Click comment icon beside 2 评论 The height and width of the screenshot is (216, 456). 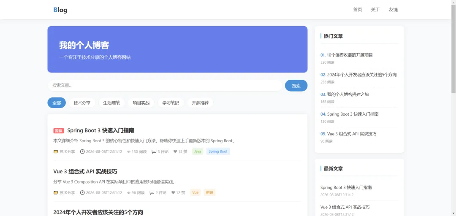152,192
